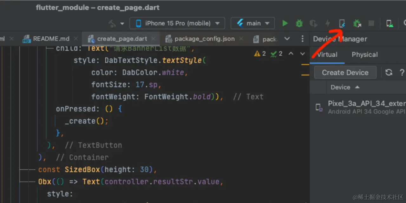Click the Flutter Attach phone icon
This screenshot has height=203, width=406.
pos(342,23)
